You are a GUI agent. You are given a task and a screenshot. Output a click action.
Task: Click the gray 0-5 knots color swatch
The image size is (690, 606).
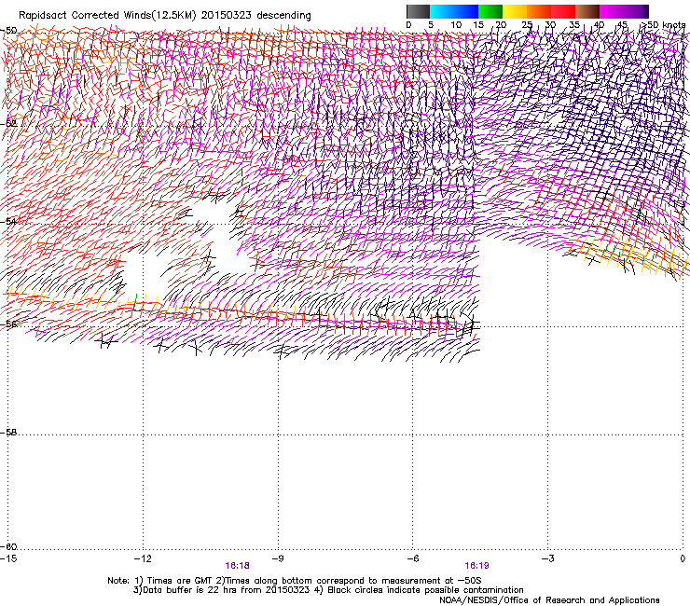[x=418, y=11]
